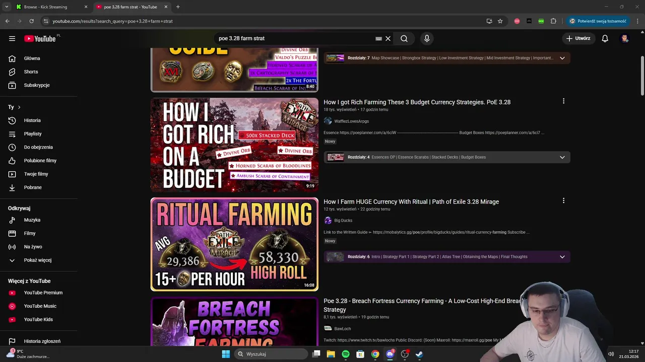645x362 pixels.
Task: Open Spotify from the taskbar
Action: click(346, 354)
